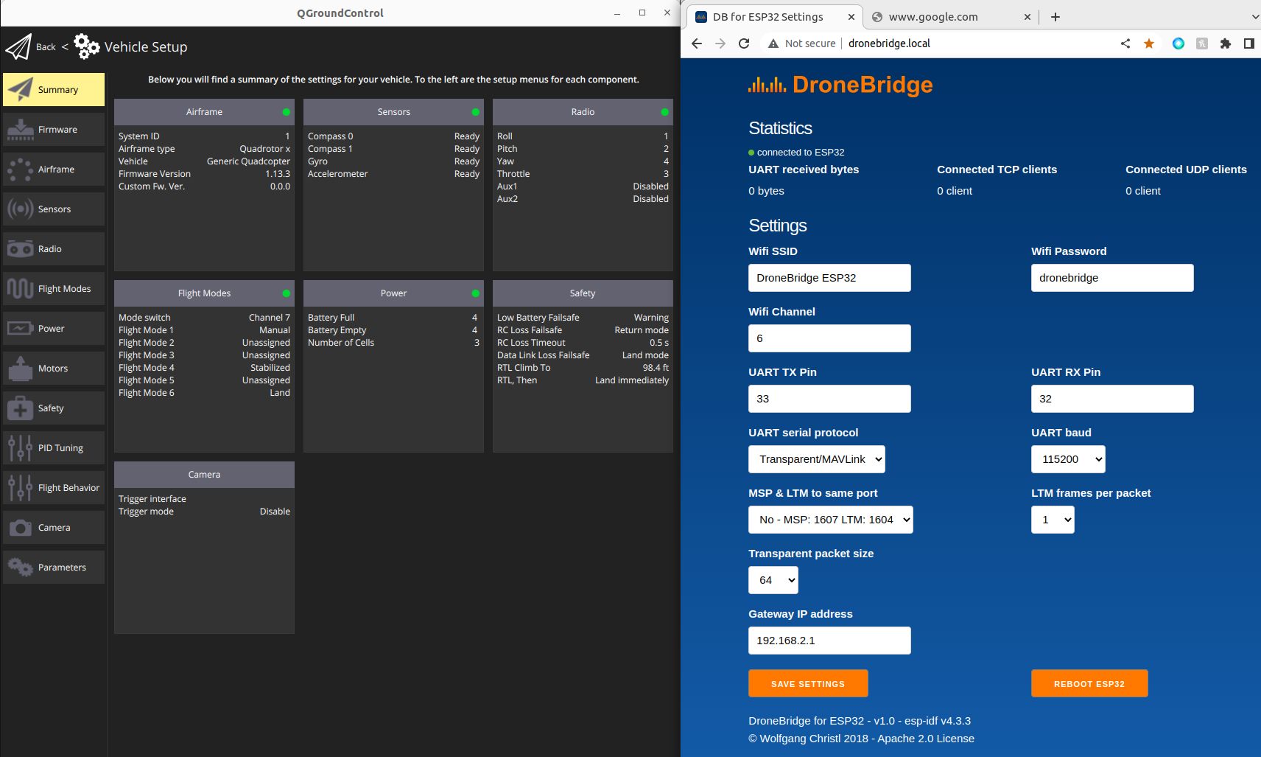The image size is (1261, 757).
Task: Open the Airframe setup icon in sidebar
Action: (21, 170)
